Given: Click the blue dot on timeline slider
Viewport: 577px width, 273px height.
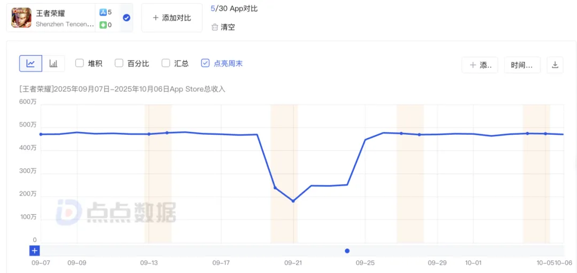Looking at the screenshot, I should [347, 251].
